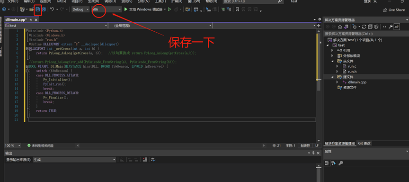Click the editor settings gear icon
The height and width of the screenshot is (182, 409).
(320, 19)
